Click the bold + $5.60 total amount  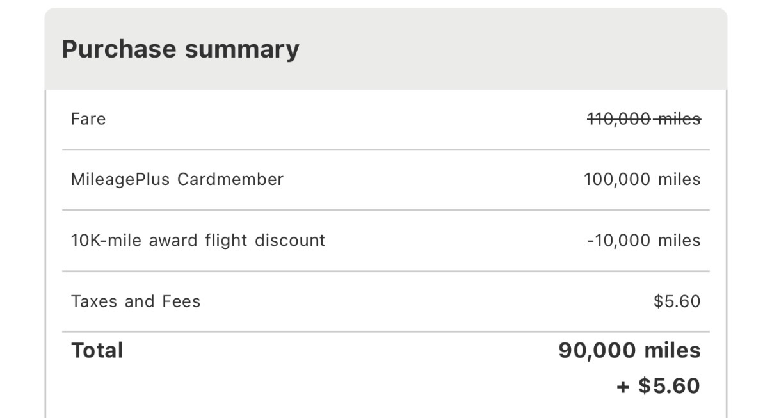[x=658, y=386]
